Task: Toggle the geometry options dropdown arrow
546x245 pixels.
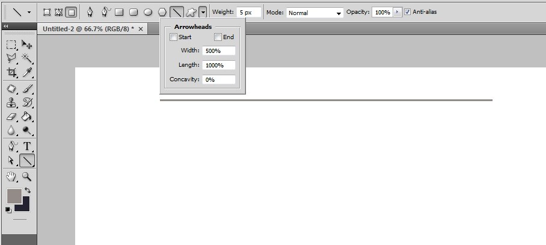Action: [x=203, y=13]
